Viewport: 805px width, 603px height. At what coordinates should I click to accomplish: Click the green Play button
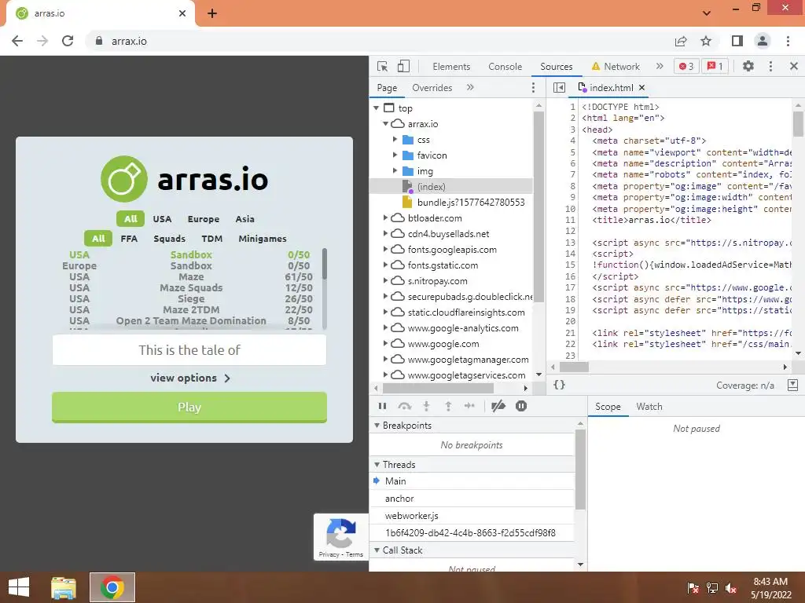[189, 407]
